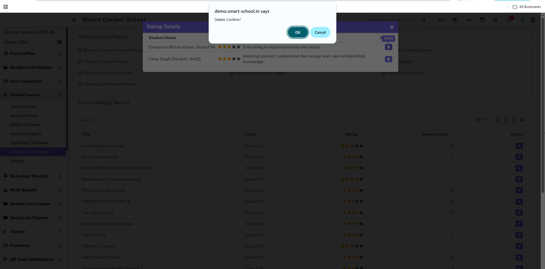Toggle the sidebar hamburger menu
The width and height of the screenshot is (545, 269).
coord(74,20)
